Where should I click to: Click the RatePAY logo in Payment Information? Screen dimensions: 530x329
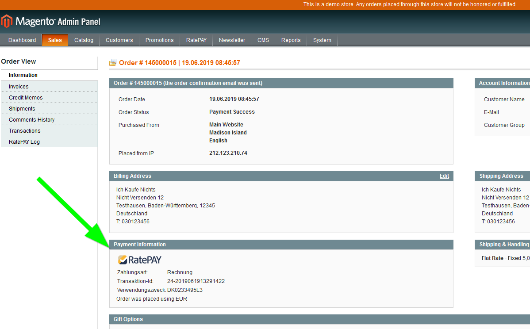pos(140,260)
